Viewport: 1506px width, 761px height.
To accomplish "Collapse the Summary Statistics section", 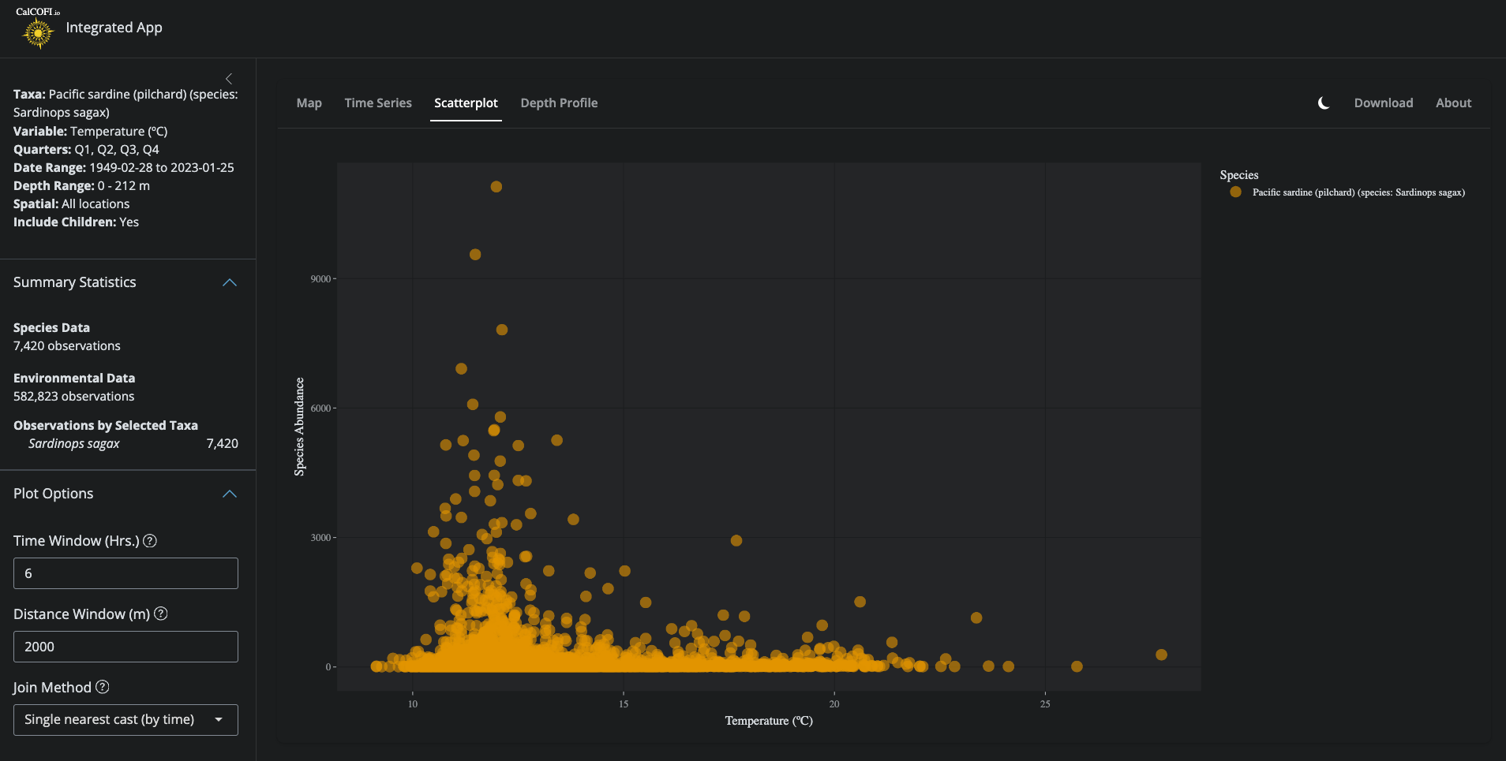I will click(x=230, y=282).
